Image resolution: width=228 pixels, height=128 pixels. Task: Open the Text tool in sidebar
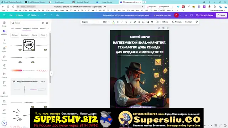click(4, 41)
